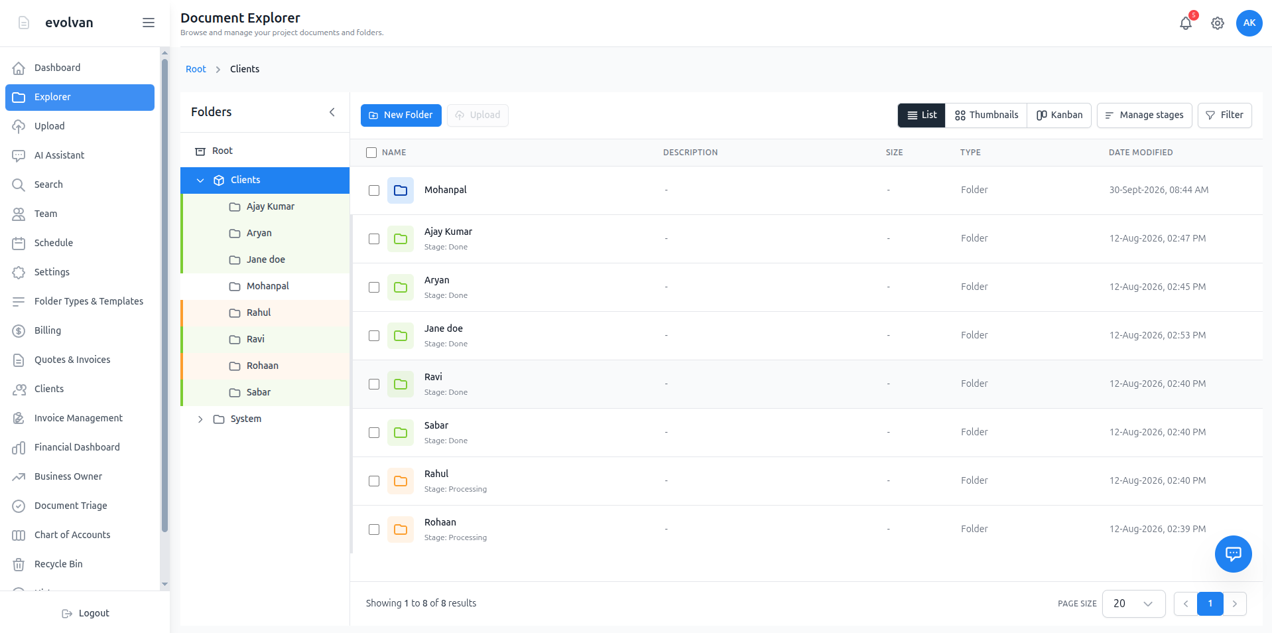The image size is (1272, 633).
Task: Collapse the Clients tree node chevron
Action: coord(200,180)
